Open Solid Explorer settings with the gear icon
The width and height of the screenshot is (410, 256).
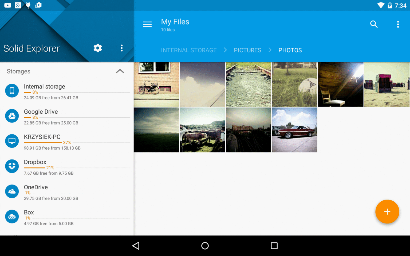click(x=98, y=48)
